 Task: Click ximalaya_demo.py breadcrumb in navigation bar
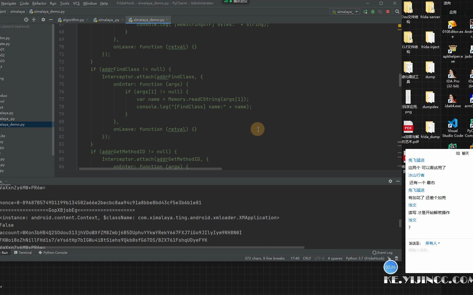click(47, 12)
